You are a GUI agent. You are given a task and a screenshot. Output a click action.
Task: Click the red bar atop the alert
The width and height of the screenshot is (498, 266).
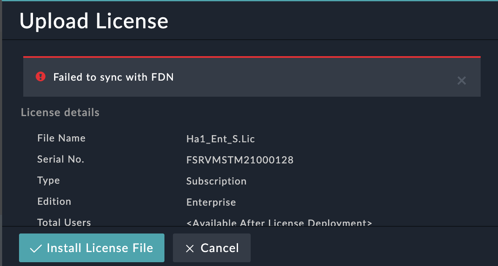click(252, 57)
